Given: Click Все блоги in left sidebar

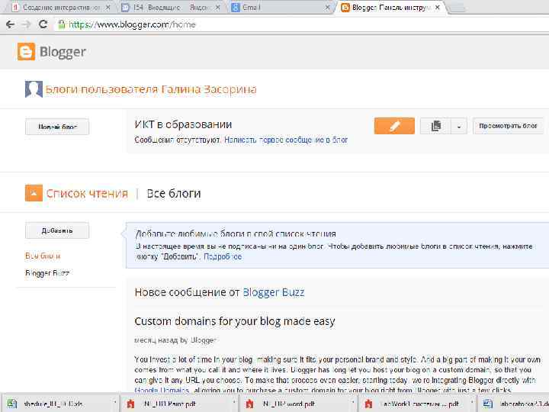Looking at the screenshot, I should coord(43,256).
